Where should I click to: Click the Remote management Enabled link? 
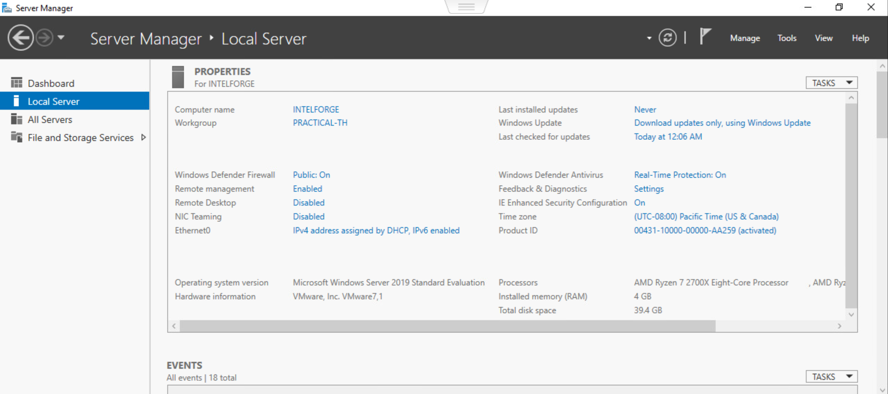[x=307, y=189]
